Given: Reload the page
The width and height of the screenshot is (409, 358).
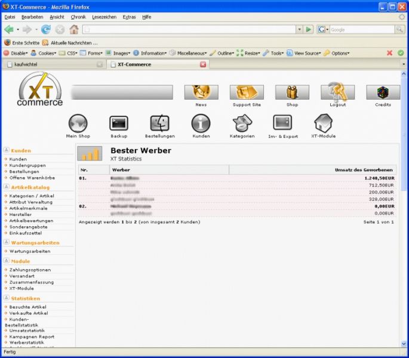Looking at the screenshot, I should point(46,29).
